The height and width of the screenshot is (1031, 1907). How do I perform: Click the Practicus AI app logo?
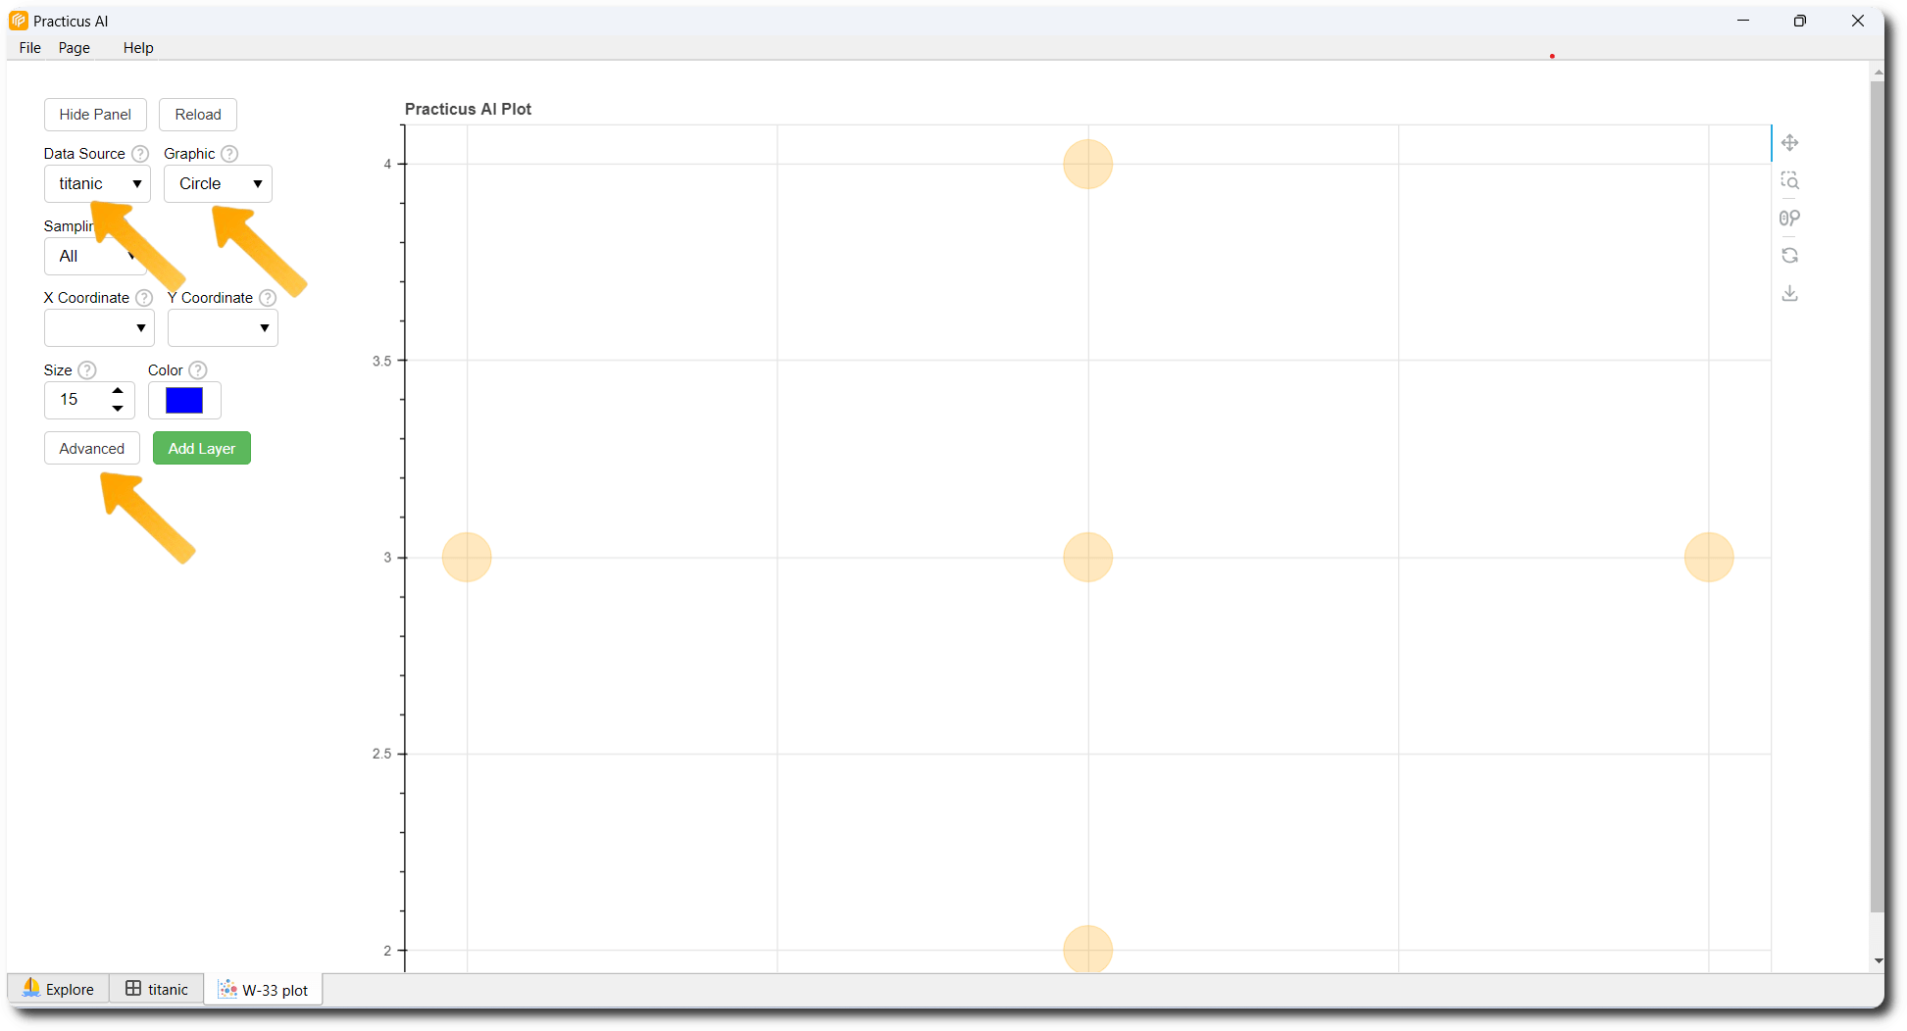pos(19,21)
